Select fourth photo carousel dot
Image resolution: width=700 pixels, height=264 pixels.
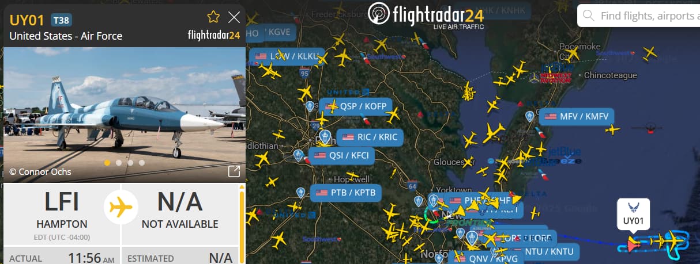[x=142, y=163]
